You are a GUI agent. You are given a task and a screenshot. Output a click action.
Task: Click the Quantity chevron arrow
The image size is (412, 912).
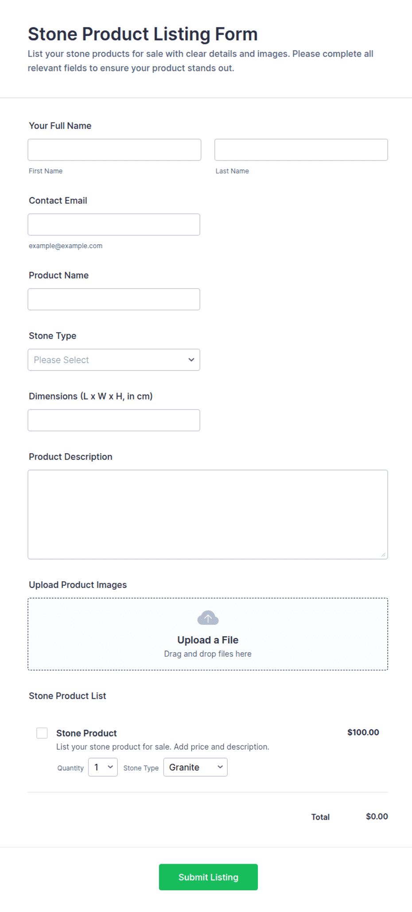(x=110, y=767)
